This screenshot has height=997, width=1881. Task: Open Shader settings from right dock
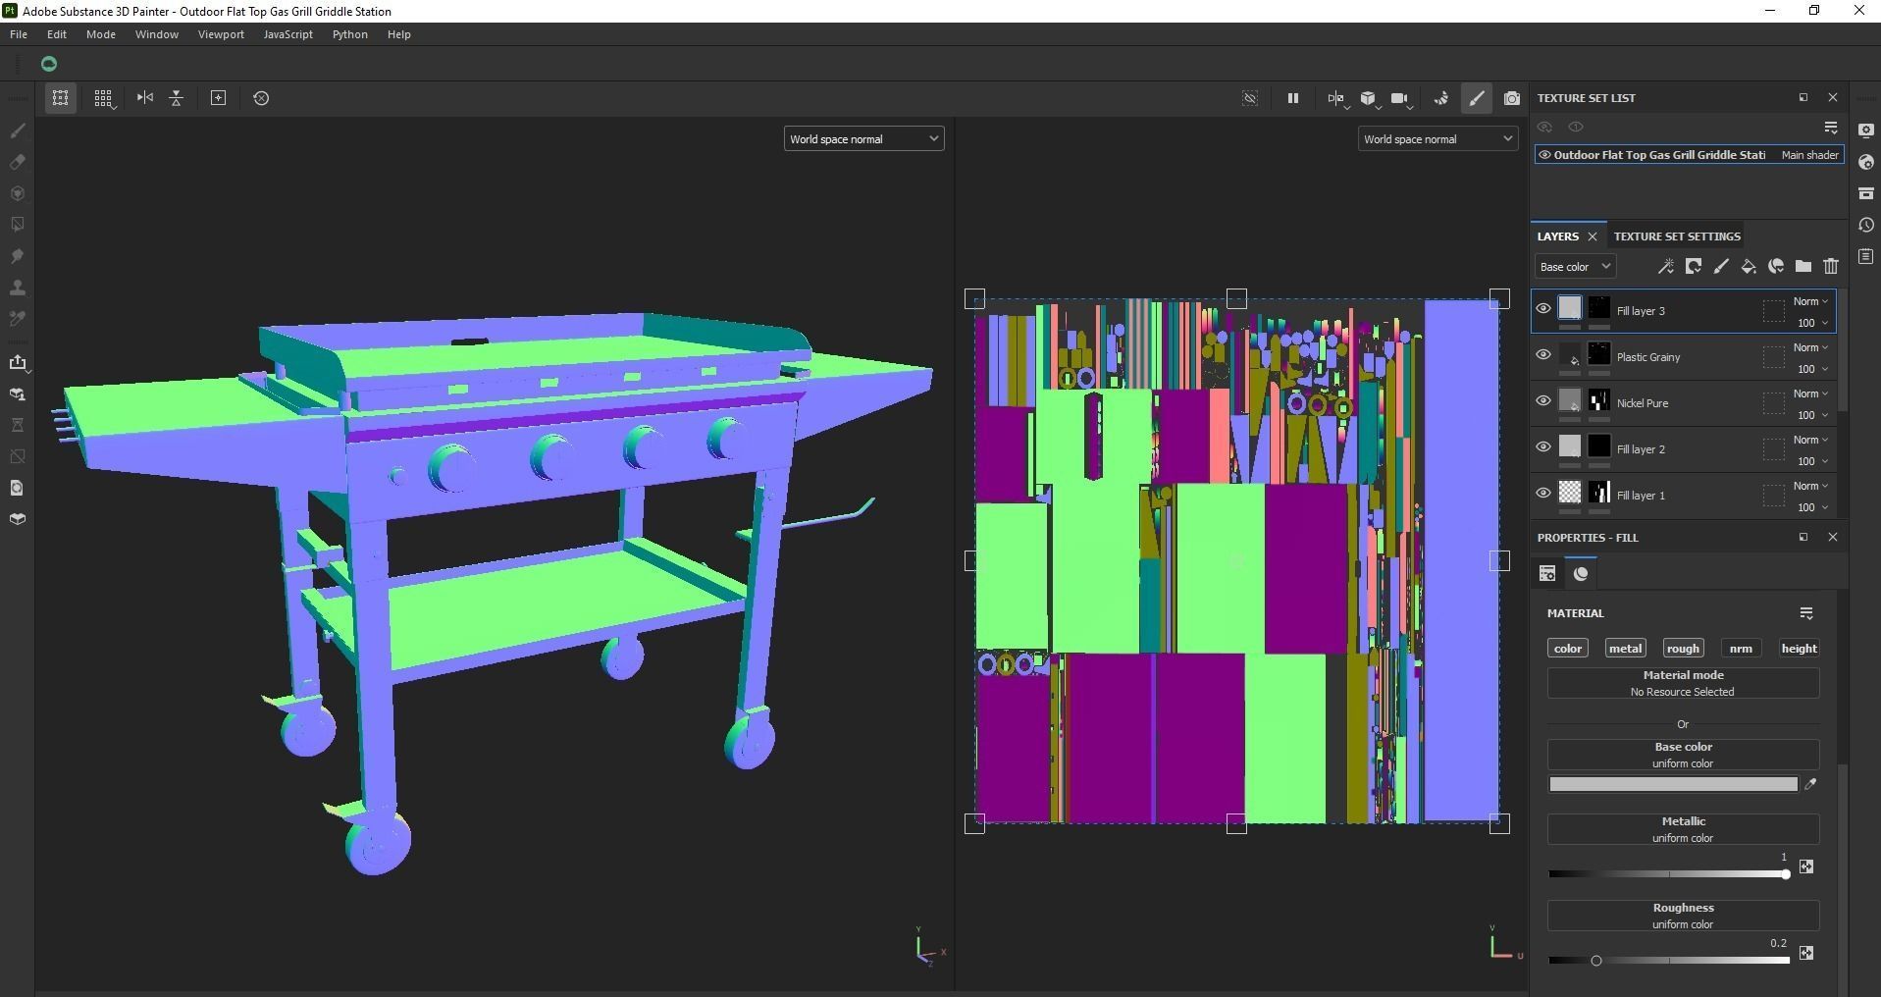pyautogui.click(x=1866, y=163)
